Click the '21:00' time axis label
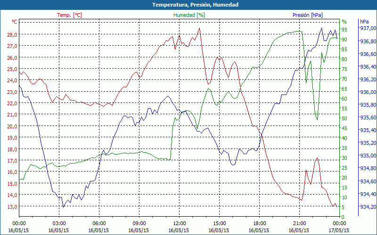377x235 pixels. click(x=299, y=224)
